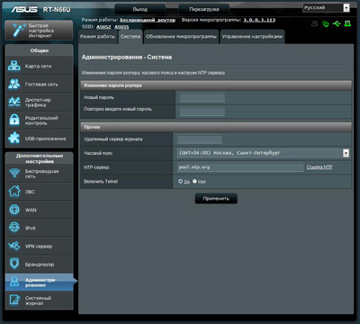This screenshot has height=324, width=360.
Task: Open Parental Control padlock icon
Action: 14,120
